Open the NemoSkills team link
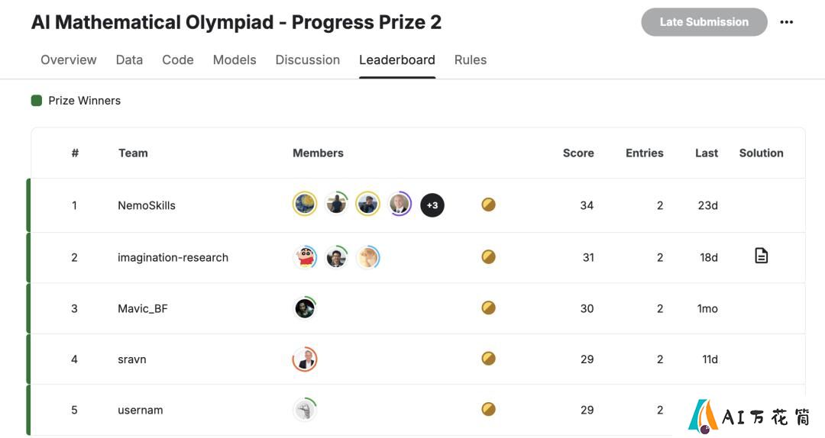Screen dimensions: 825x438 (146, 205)
